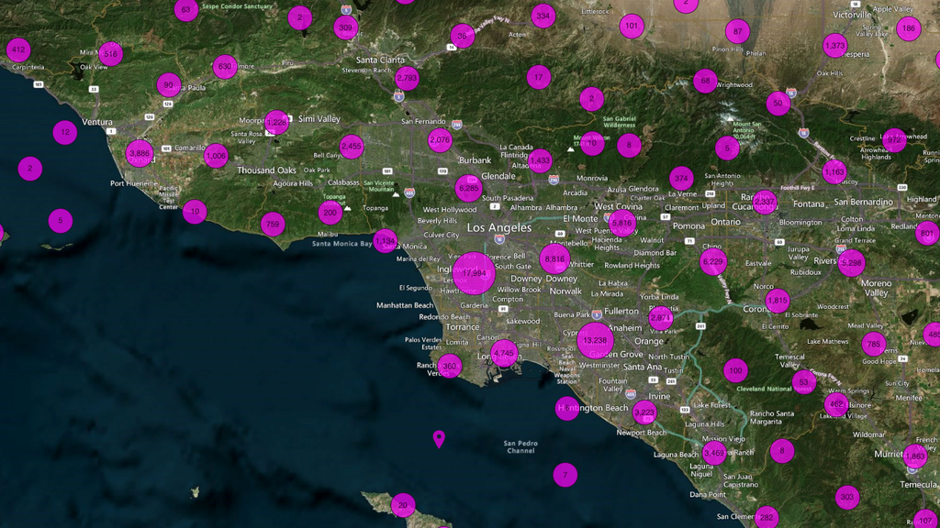
Task: Select the 1,228 cluster near Moorpark
Action: coord(276,122)
